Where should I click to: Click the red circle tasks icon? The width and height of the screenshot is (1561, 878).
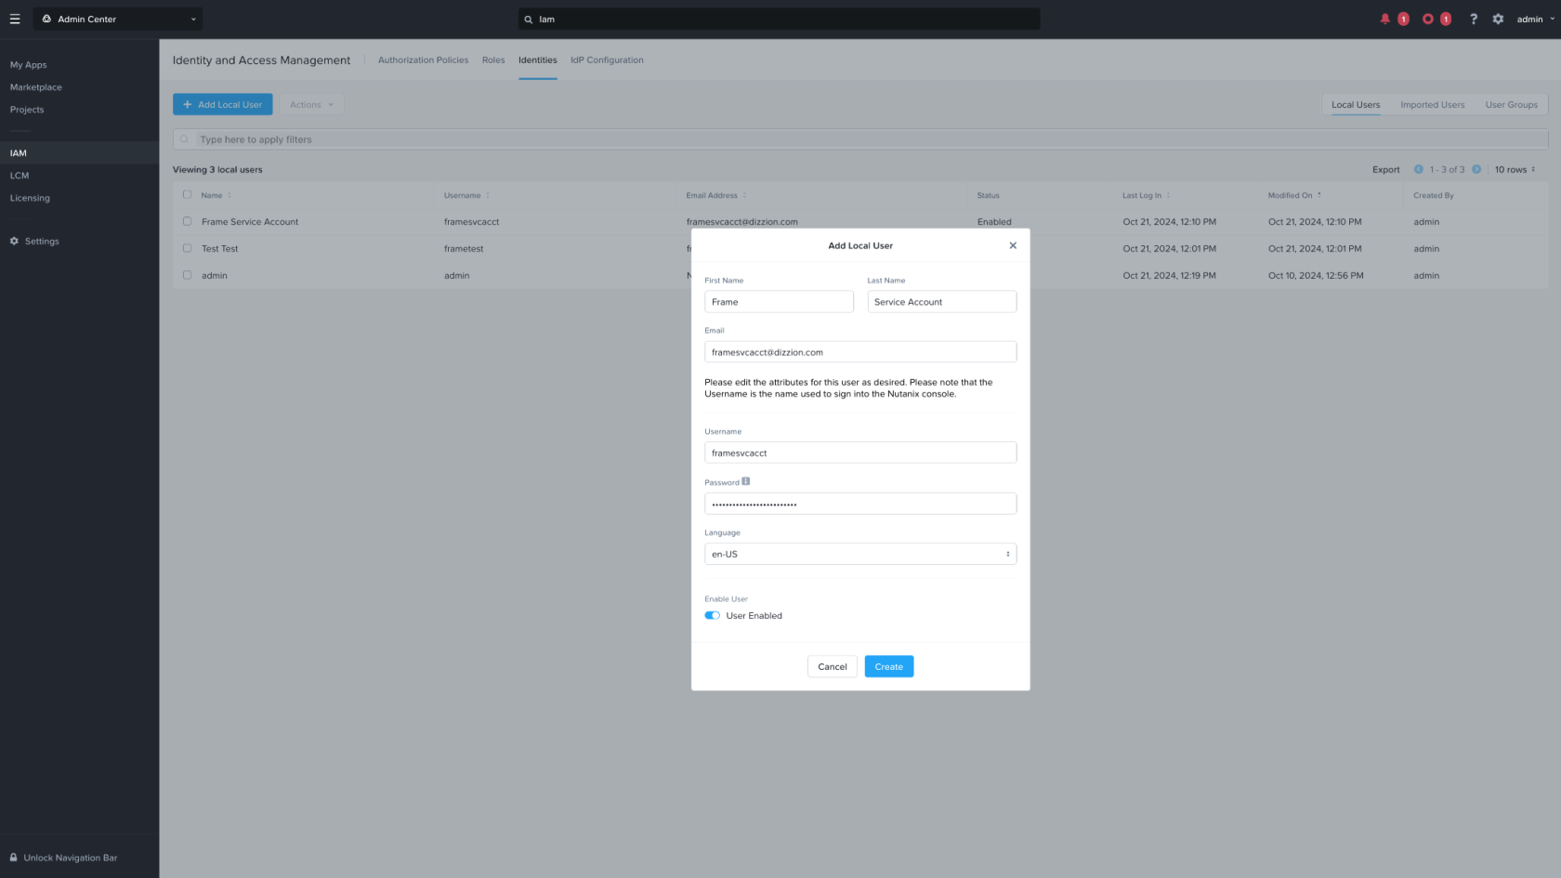coord(1427,19)
